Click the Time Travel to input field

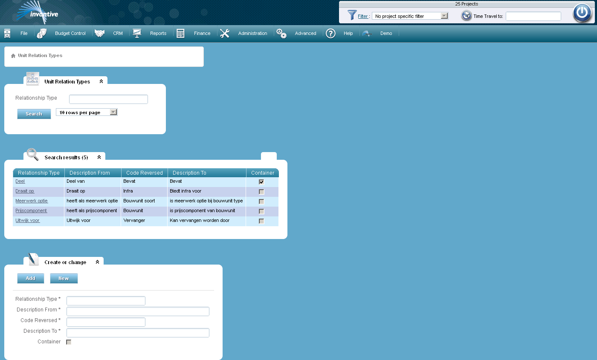click(x=533, y=16)
